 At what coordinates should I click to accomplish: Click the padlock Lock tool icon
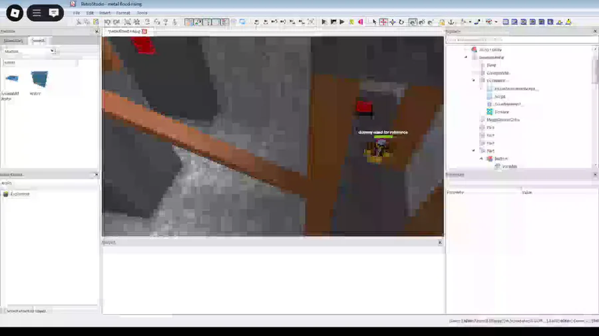[x=442, y=22]
